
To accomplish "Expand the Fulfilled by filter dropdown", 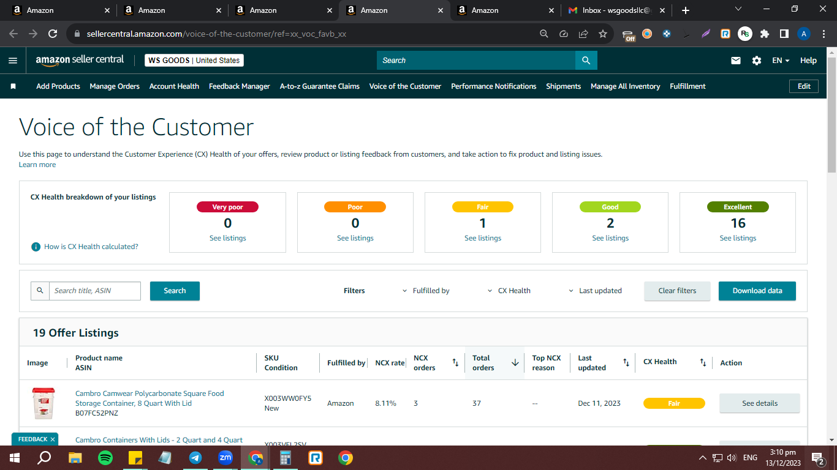I will [x=426, y=291].
